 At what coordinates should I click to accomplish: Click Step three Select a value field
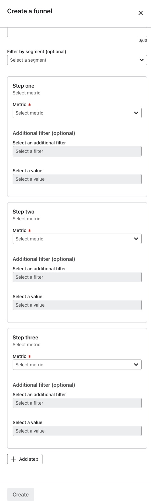coord(77,431)
